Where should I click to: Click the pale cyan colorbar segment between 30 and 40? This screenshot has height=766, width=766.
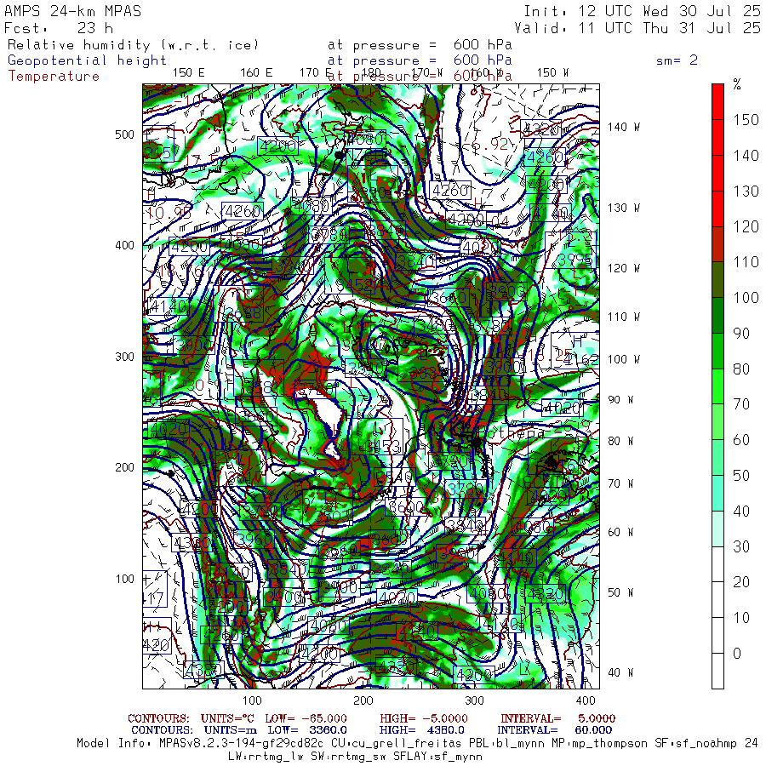point(717,529)
